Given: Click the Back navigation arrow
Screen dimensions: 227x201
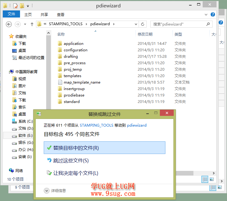Looking at the screenshot, I should click(9, 24).
